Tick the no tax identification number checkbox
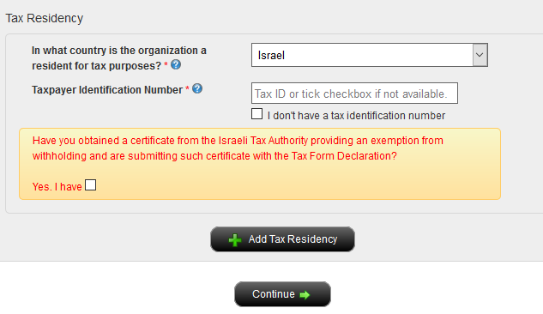 pyautogui.click(x=256, y=114)
